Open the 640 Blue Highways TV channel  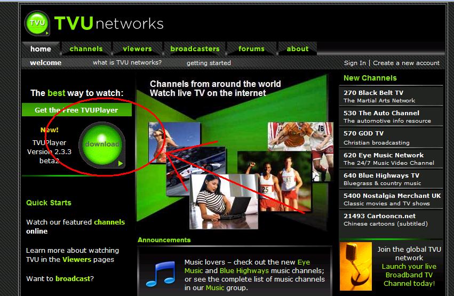(x=391, y=179)
